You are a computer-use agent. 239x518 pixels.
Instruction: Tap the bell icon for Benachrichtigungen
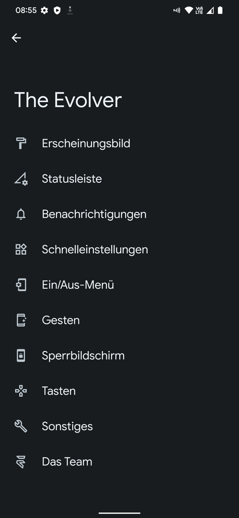click(21, 214)
